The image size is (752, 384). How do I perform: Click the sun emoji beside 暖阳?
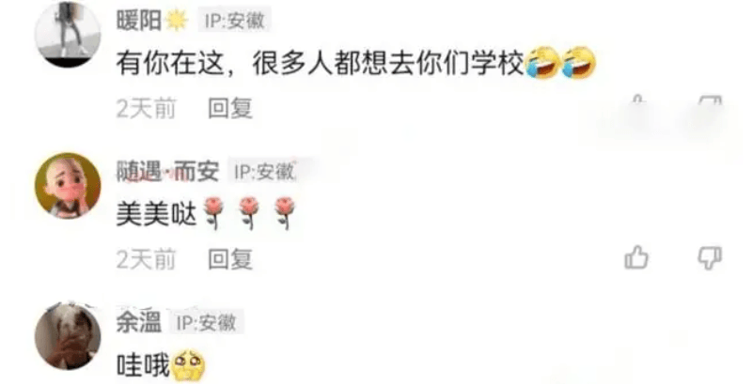coord(177,21)
